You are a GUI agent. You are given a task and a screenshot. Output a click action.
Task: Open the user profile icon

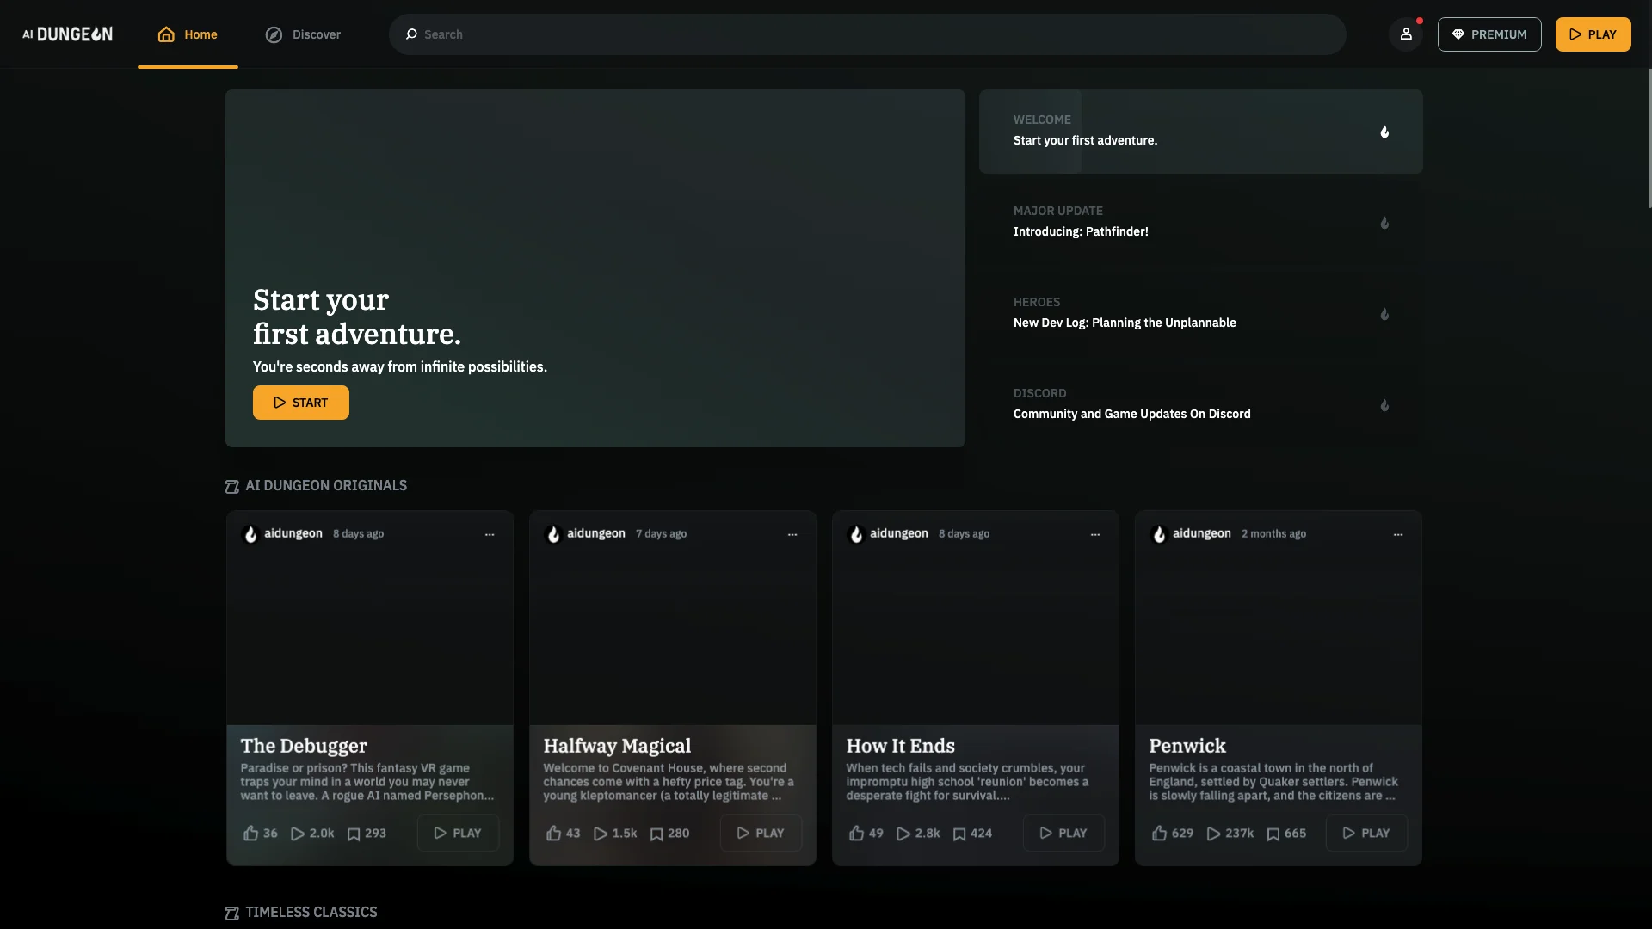(1406, 34)
